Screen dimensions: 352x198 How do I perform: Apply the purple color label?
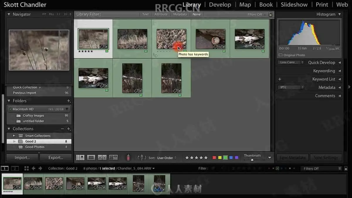point(236,158)
